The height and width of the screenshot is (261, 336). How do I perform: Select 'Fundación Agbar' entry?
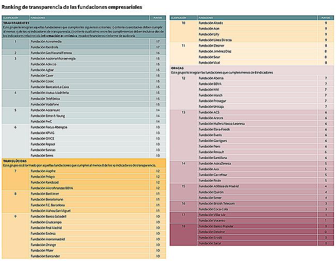pyautogui.click(x=42, y=70)
